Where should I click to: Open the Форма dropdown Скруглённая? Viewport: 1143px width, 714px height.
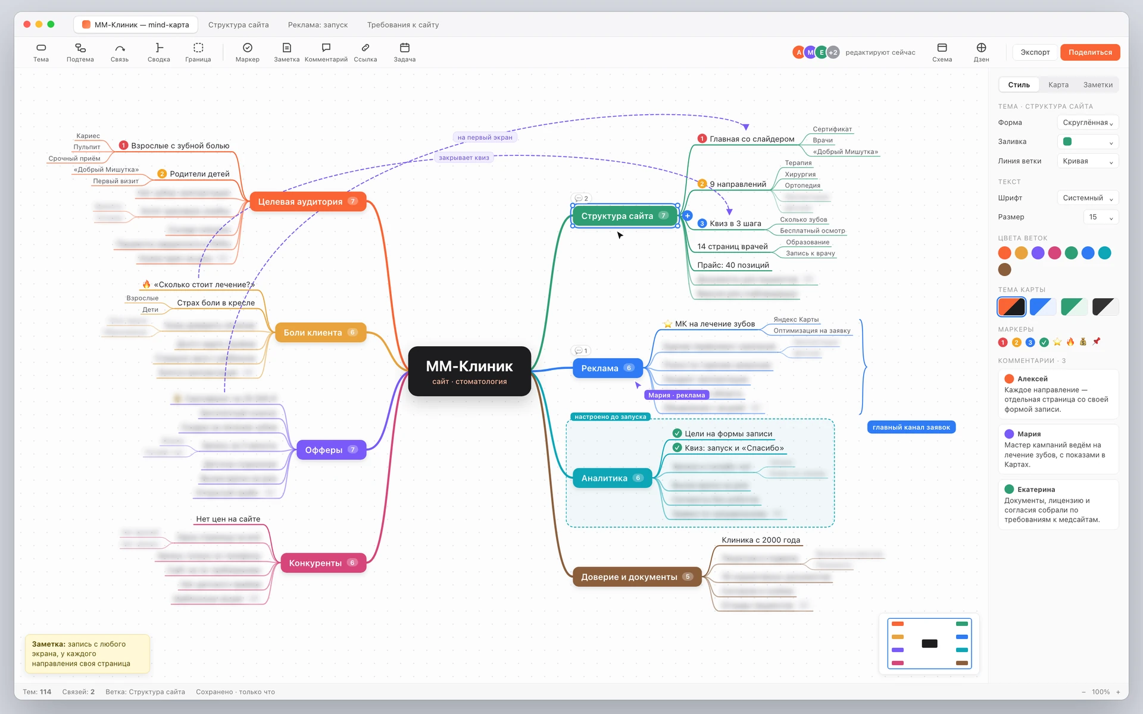1088,123
